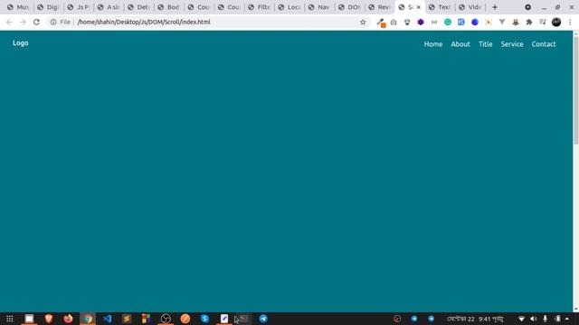This screenshot has height=325, width=579.
Task: Open Telegram from the taskbar
Action: click(263, 319)
